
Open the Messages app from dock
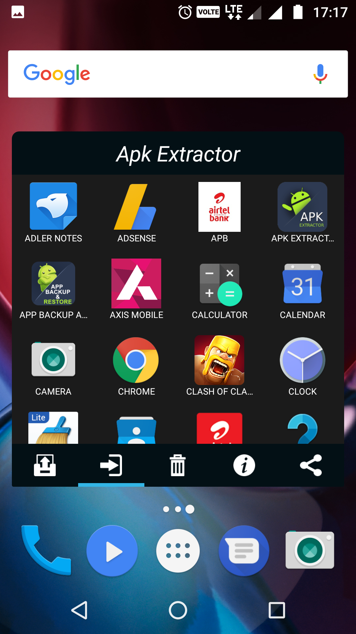click(244, 551)
